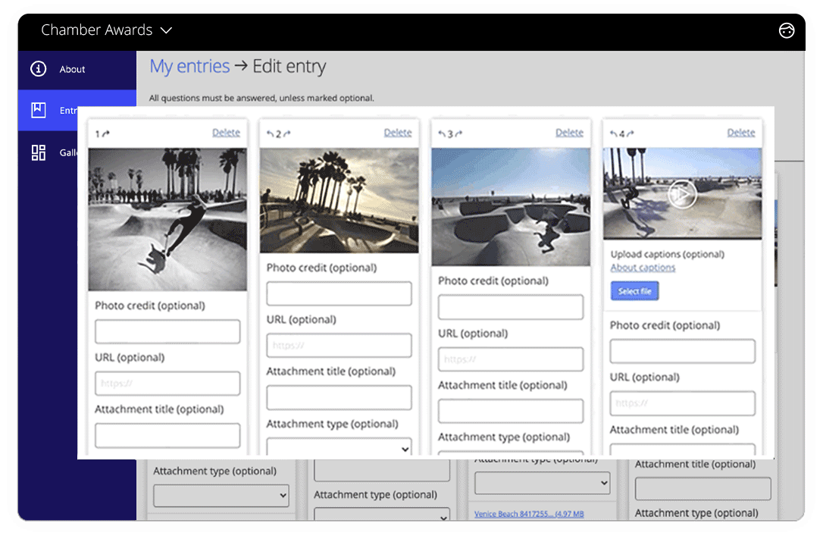823x536 pixels.
Task: Click Select file to upload captions
Action: coord(634,290)
